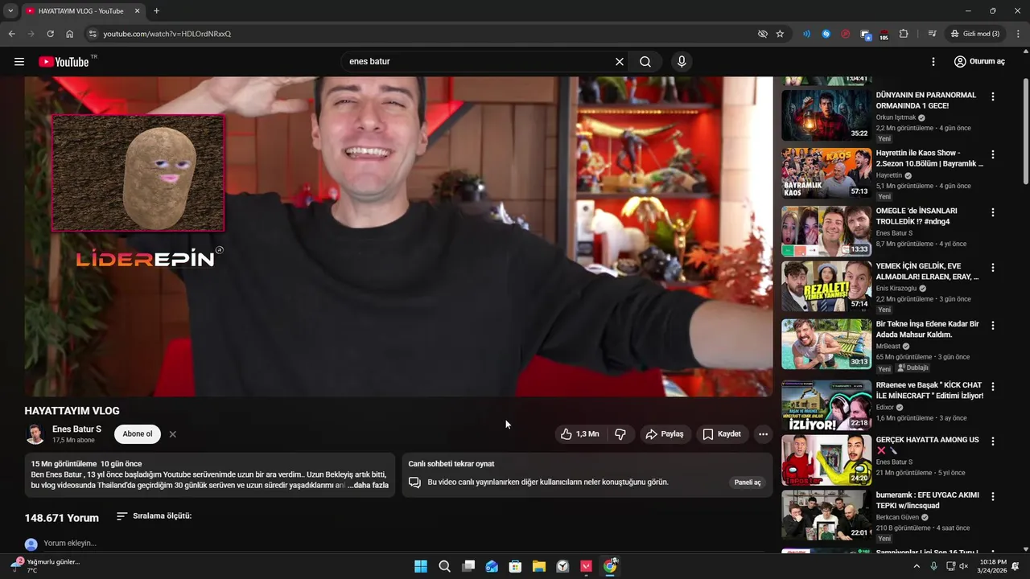Screen dimensions: 1030x579
Task: Open the Windows Start menu
Action: click(421, 566)
